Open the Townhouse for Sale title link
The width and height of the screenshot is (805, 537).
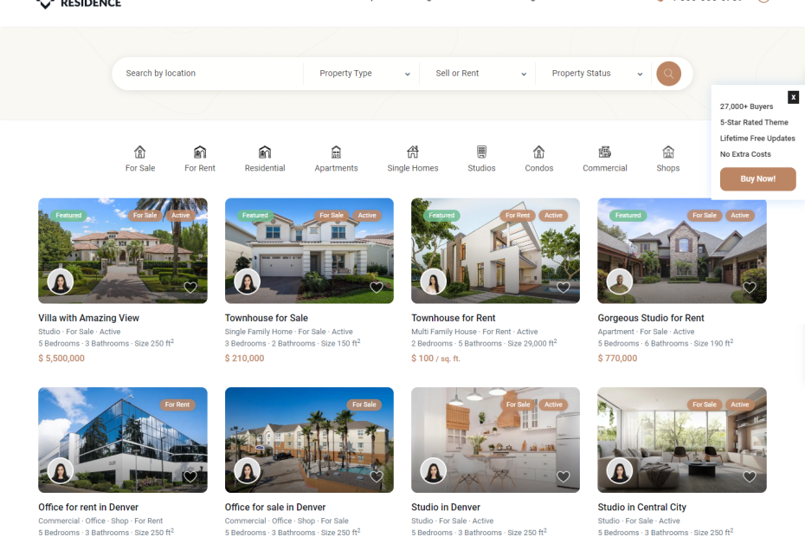(x=267, y=318)
